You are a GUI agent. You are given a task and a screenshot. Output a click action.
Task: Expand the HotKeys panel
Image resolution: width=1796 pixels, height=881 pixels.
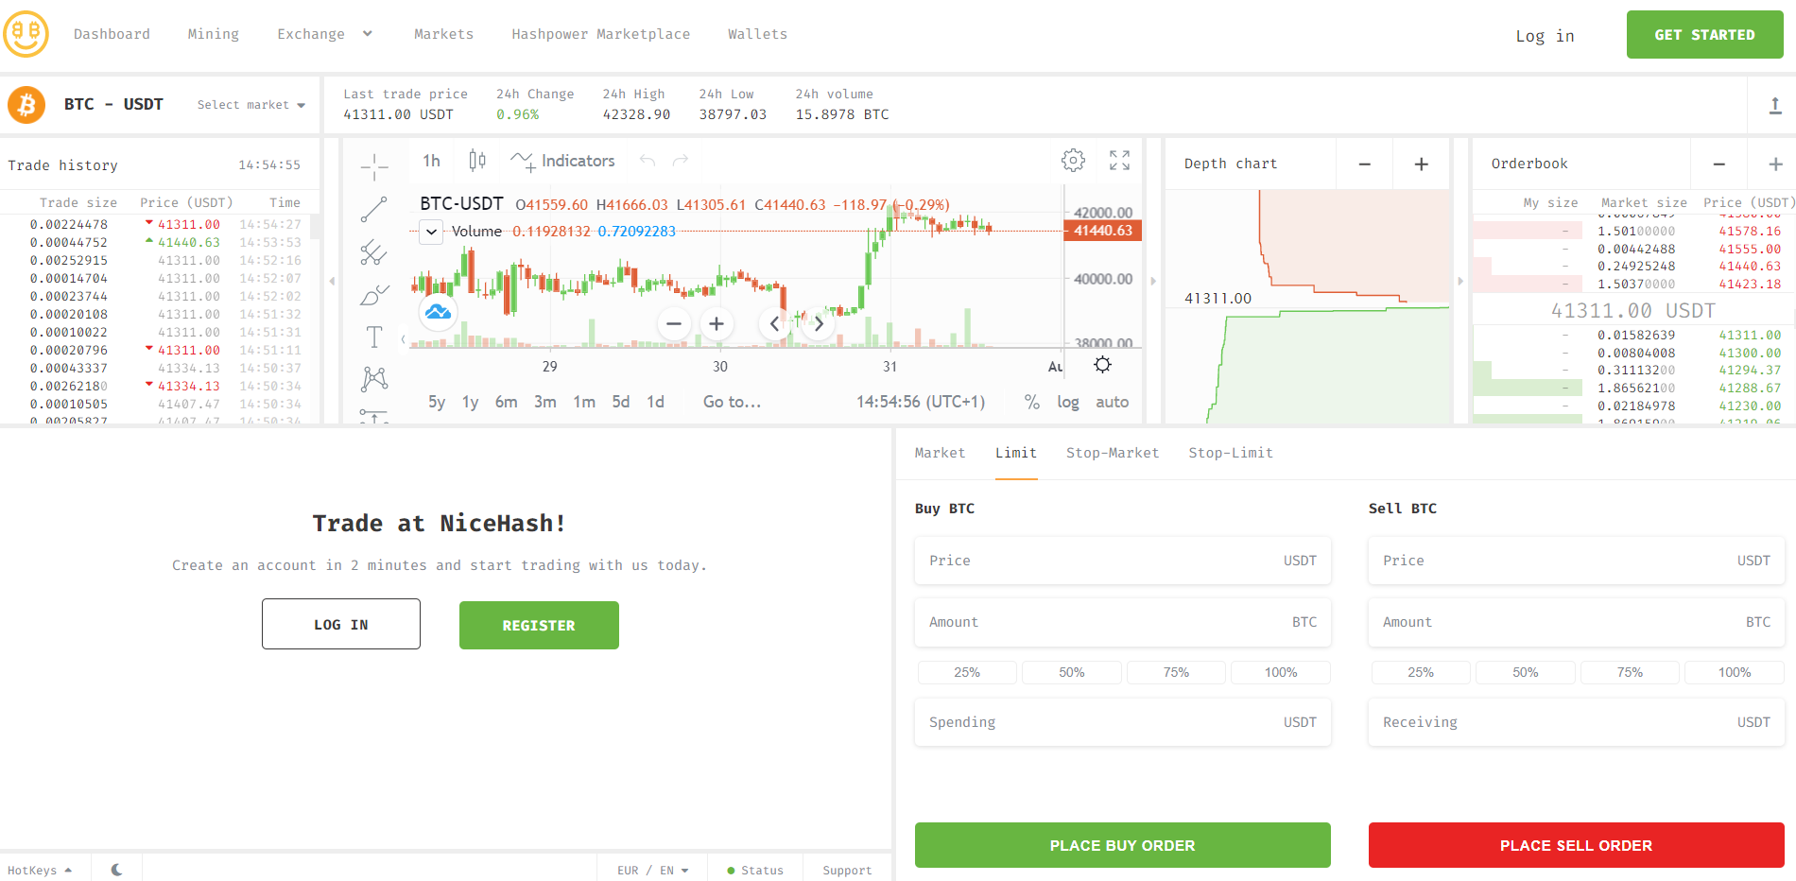[40, 871]
